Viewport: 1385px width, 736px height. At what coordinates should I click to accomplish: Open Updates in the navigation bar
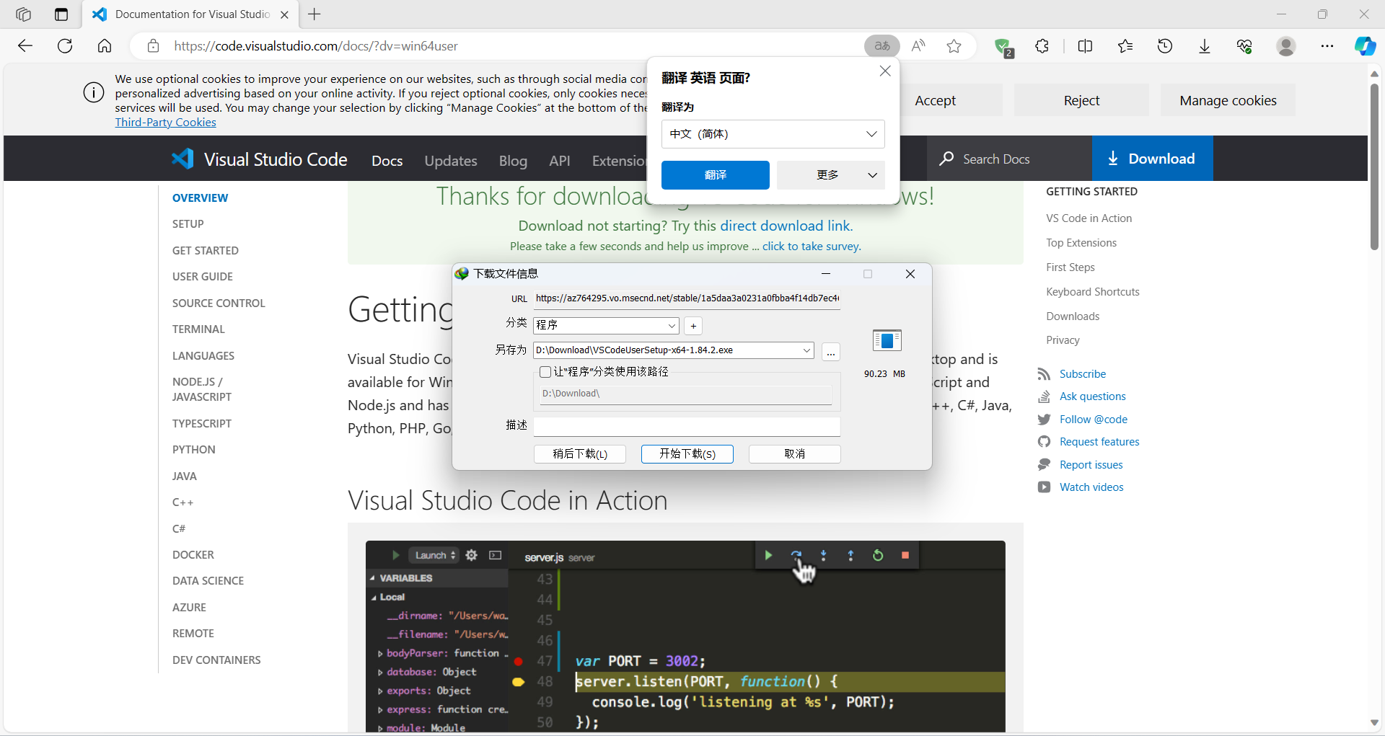(x=451, y=161)
